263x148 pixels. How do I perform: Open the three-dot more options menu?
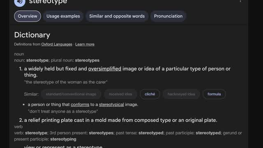[x=241, y=1]
